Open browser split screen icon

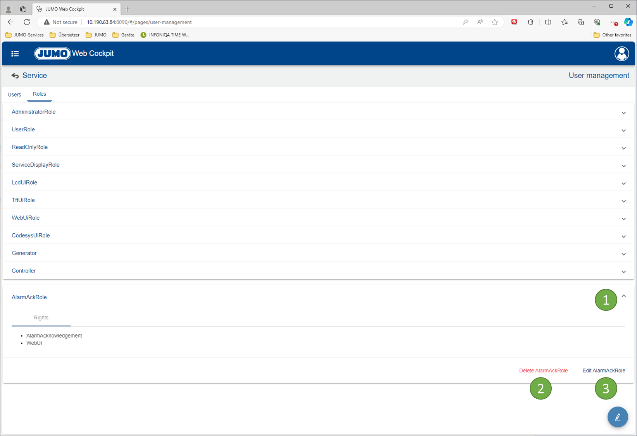(x=548, y=22)
